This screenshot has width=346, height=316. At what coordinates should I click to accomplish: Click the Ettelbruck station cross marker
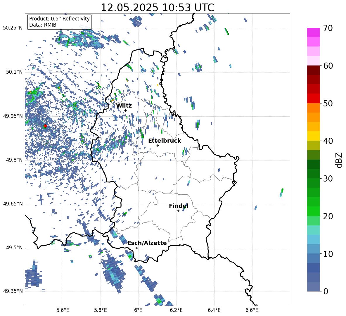[x=158, y=146]
